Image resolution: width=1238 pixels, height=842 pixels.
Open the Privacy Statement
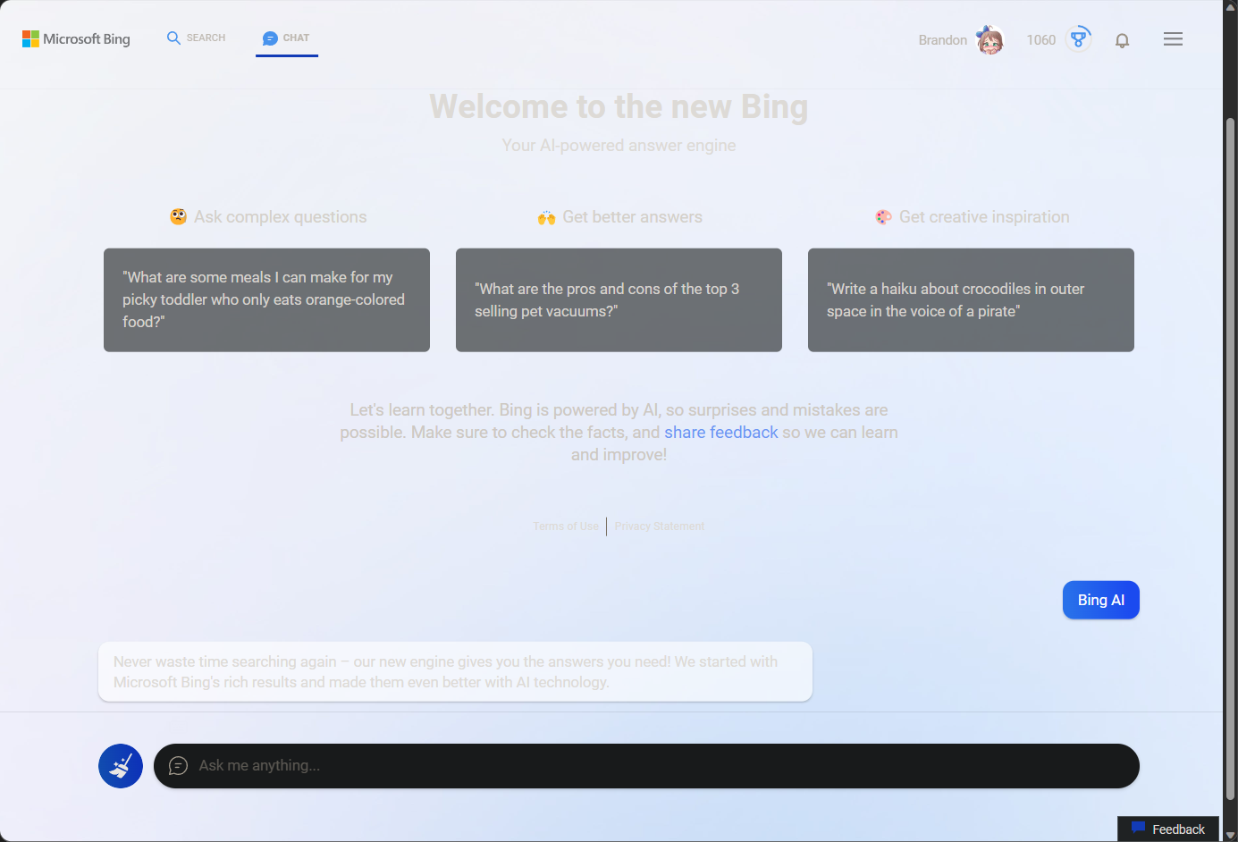pos(660,526)
